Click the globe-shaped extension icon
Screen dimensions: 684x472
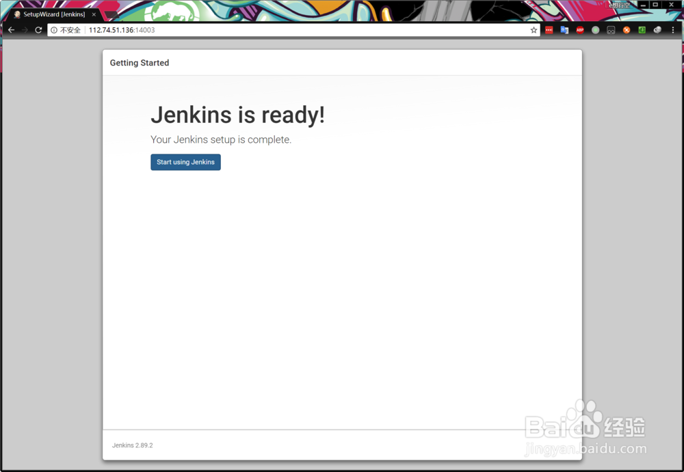(x=657, y=30)
